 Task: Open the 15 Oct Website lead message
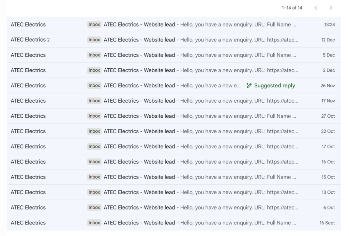170,177
